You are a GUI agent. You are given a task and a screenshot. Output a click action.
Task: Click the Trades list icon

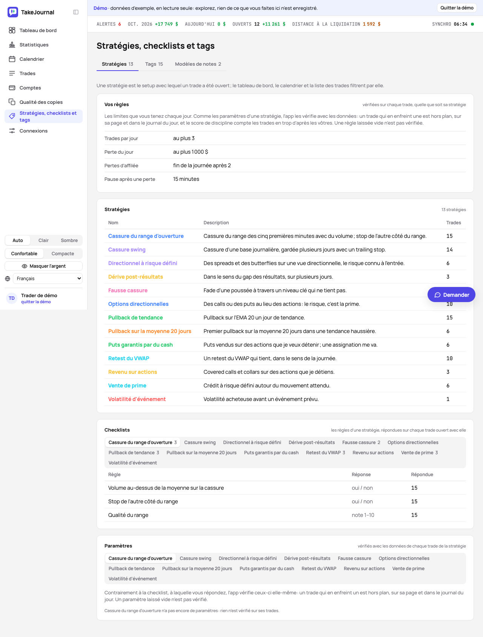click(x=12, y=73)
